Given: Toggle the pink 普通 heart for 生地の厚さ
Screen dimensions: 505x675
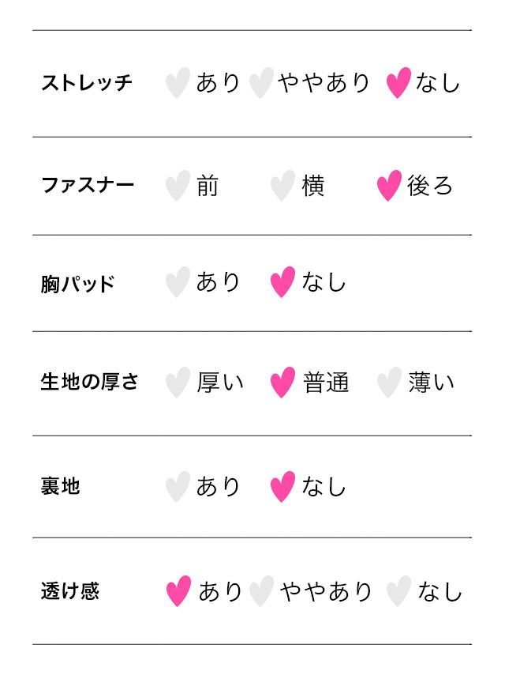Looking at the screenshot, I should tap(282, 383).
